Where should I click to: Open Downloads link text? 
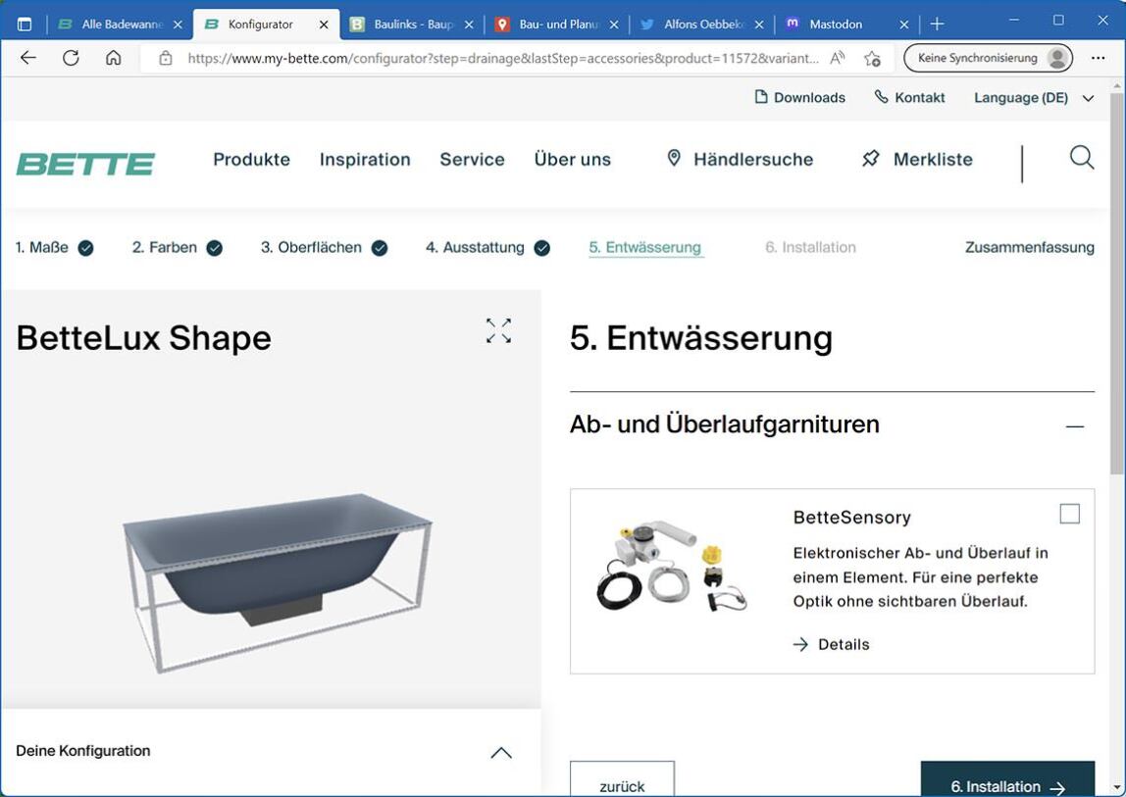click(x=809, y=98)
